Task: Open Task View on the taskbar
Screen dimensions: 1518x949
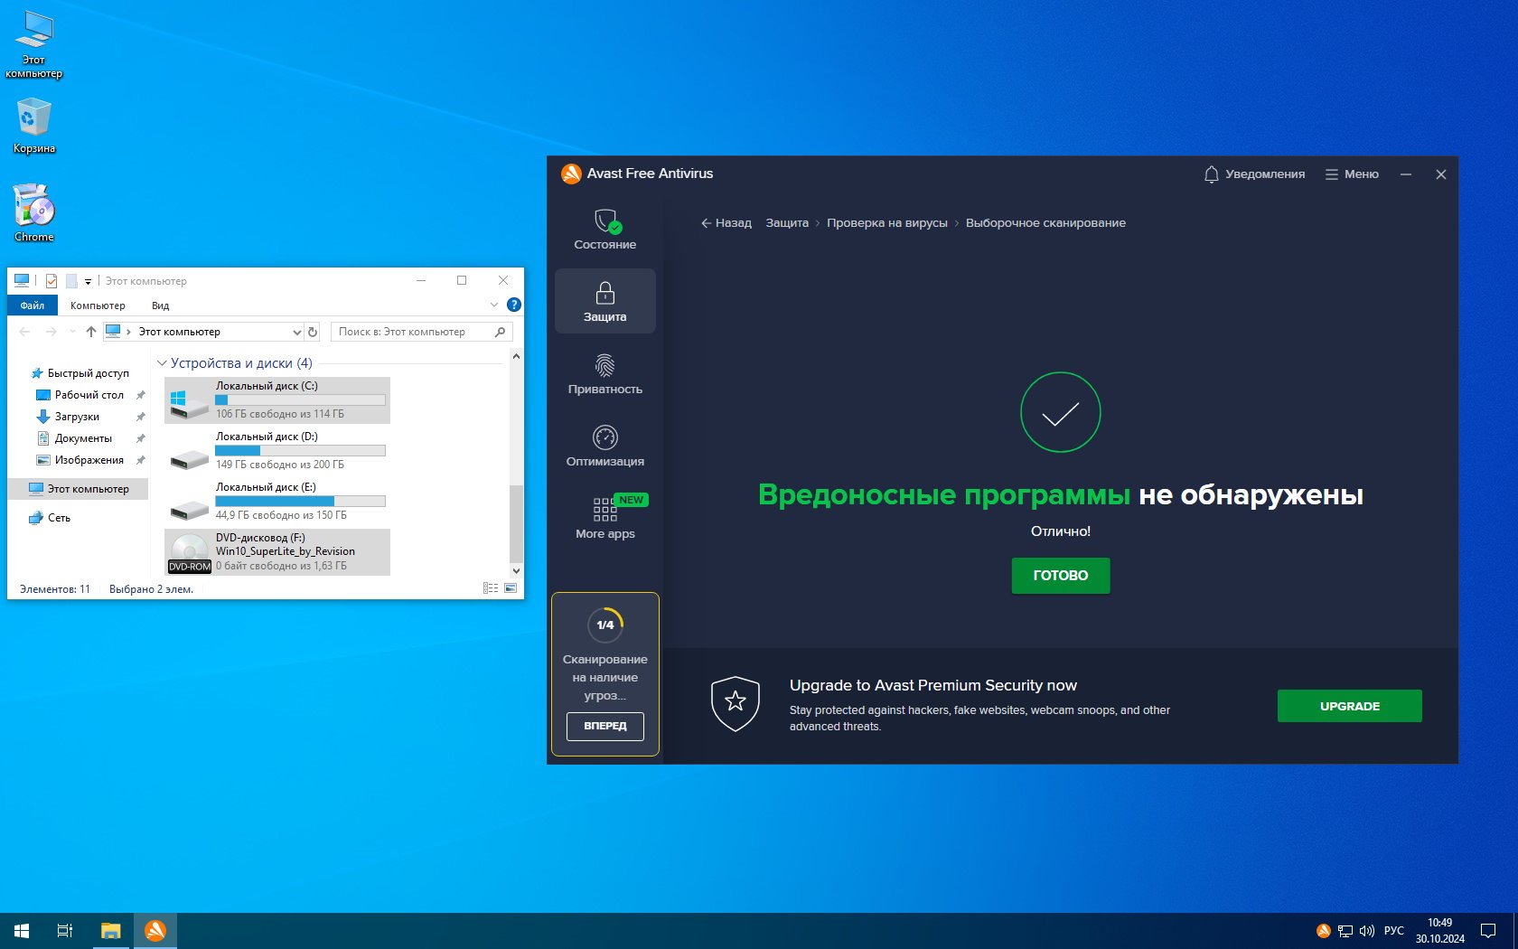Action: coord(65,931)
